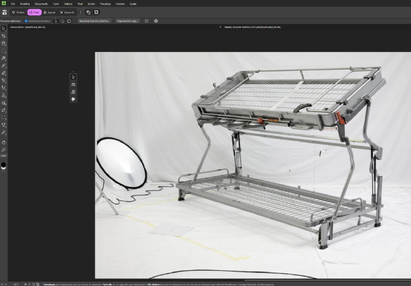Close the Portfolio pdf document tab
This screenshot has width=411, height=286.
click(x=220, y=27)
